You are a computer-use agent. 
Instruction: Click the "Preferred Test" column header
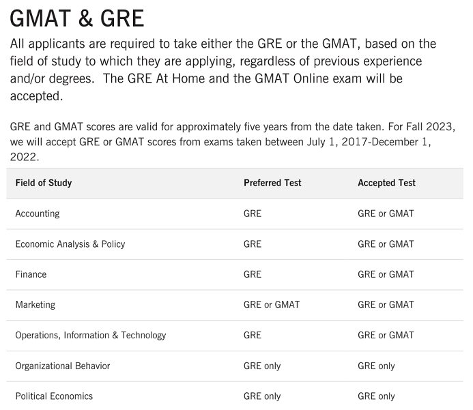[272, 183]
